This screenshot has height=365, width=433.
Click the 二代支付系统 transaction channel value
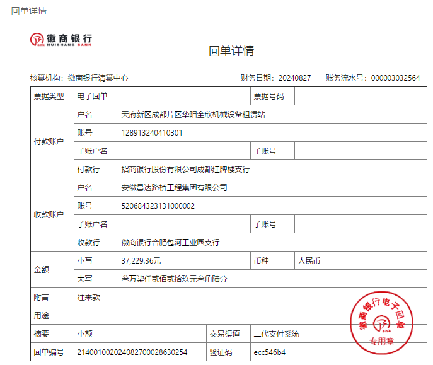coord(276,333)
